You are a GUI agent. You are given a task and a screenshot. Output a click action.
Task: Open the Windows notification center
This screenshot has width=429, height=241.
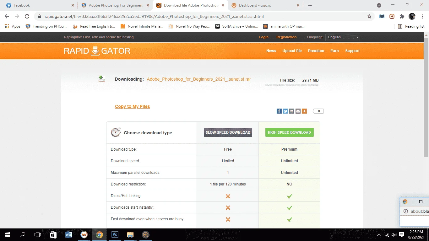click(402, 234)
